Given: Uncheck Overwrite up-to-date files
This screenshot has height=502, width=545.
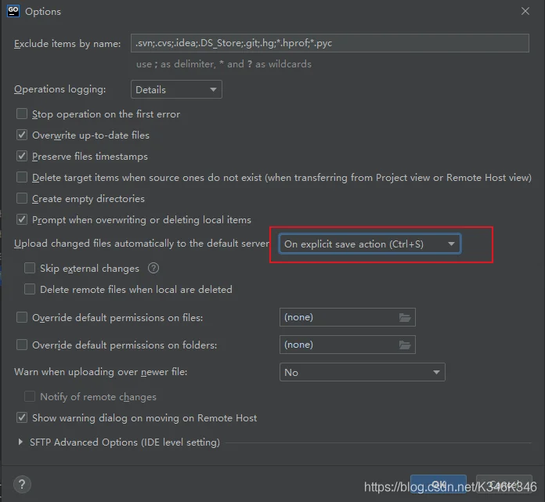Looking at the screenshot, I should tap(22, 135).
